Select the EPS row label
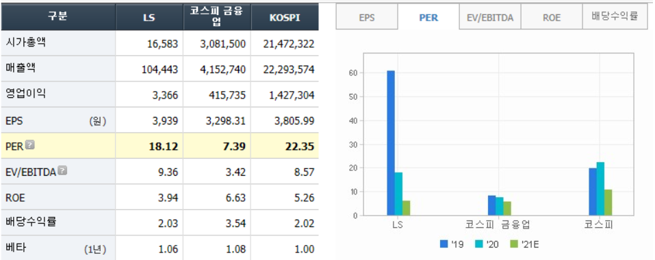This screenshot has height=260, width=655. (x=14, y=121)
